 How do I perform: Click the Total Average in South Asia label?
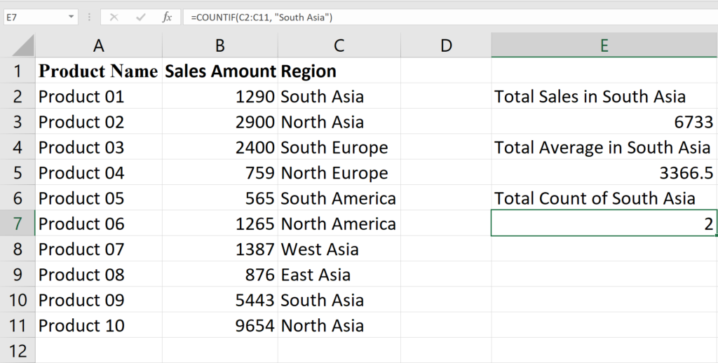(604, 147)
